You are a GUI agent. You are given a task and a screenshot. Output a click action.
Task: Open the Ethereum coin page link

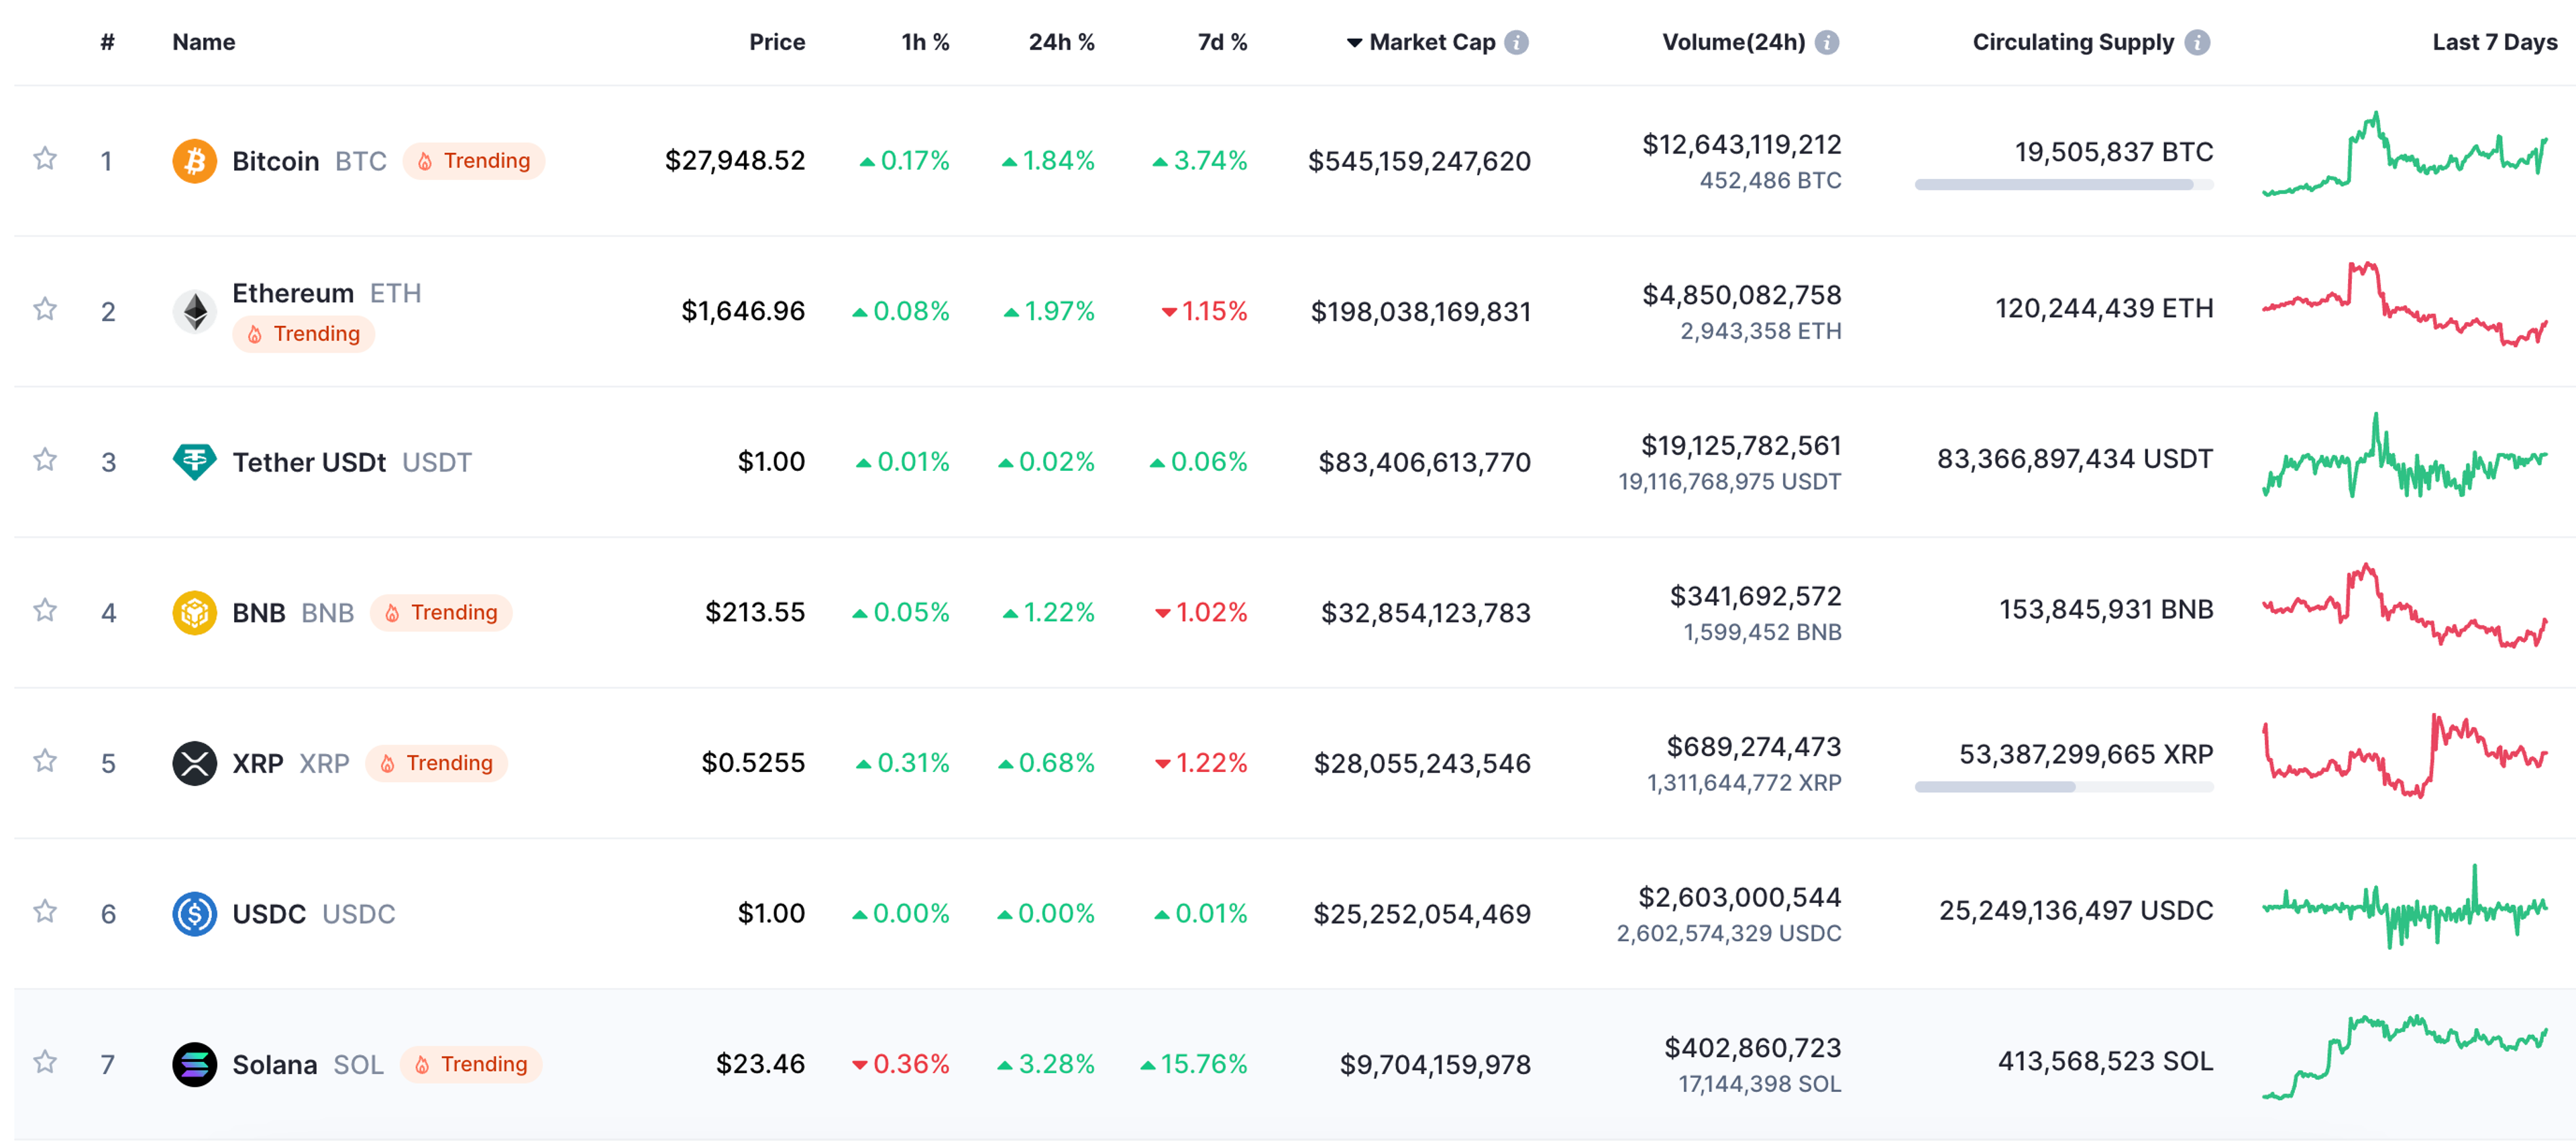coord(293,293)
